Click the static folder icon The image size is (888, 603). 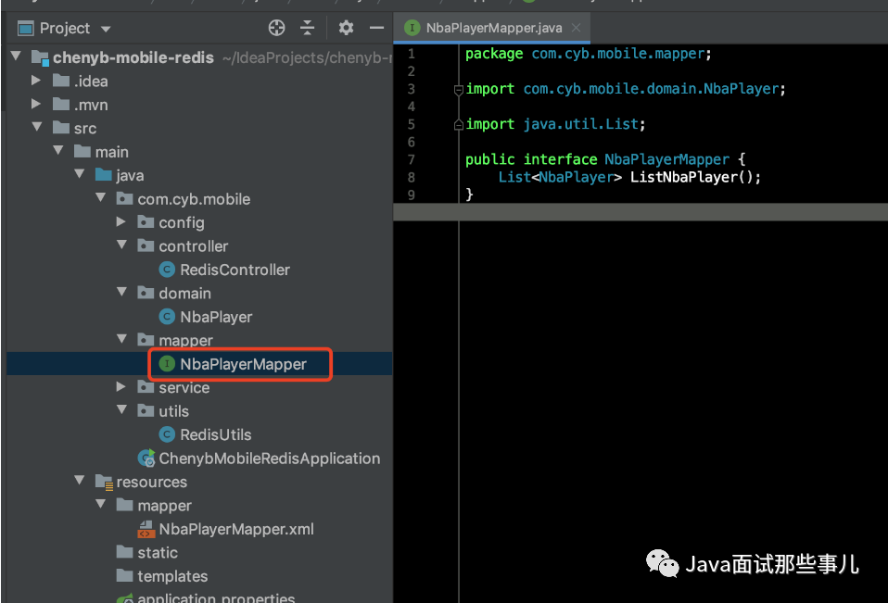click(124, 551)
